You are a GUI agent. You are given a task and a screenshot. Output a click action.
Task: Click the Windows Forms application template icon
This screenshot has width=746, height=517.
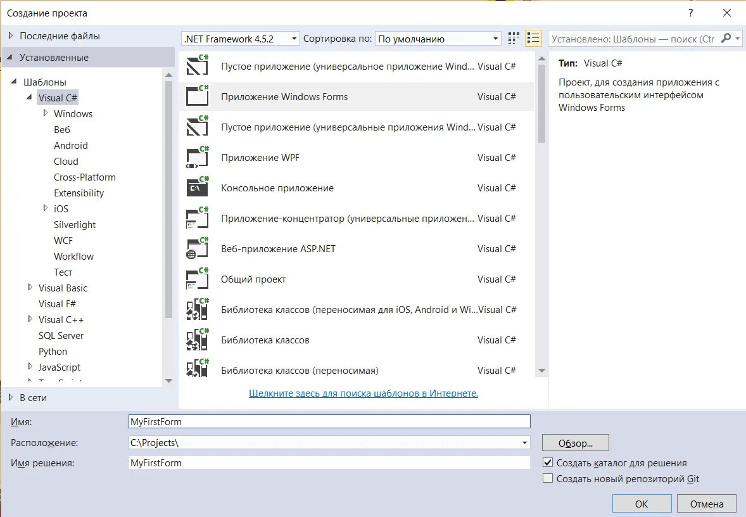point(197,96)
